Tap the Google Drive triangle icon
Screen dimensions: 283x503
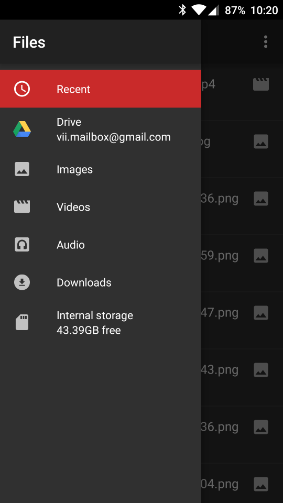[22, 129]
